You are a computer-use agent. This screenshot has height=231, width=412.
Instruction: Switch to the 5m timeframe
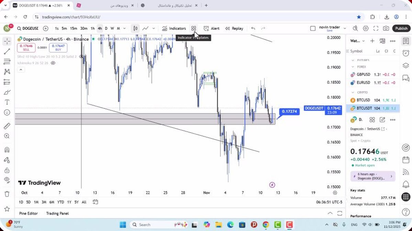point(64,28)
